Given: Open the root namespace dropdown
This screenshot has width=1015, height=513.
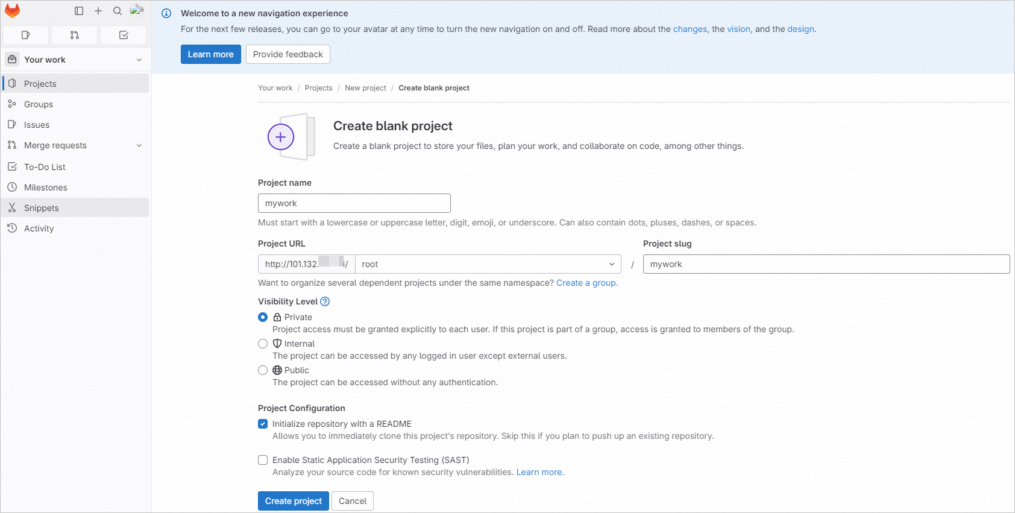Looking at the screenshot, I should (488, 264).
